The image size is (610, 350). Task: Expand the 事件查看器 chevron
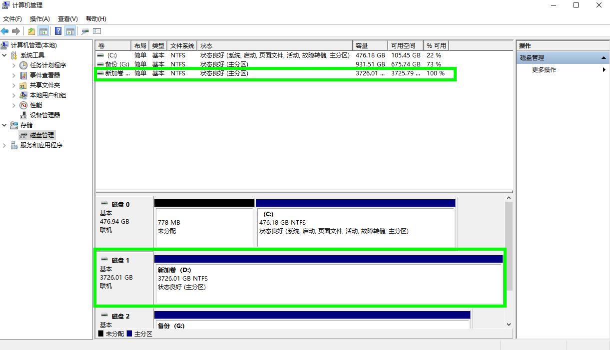14,75
